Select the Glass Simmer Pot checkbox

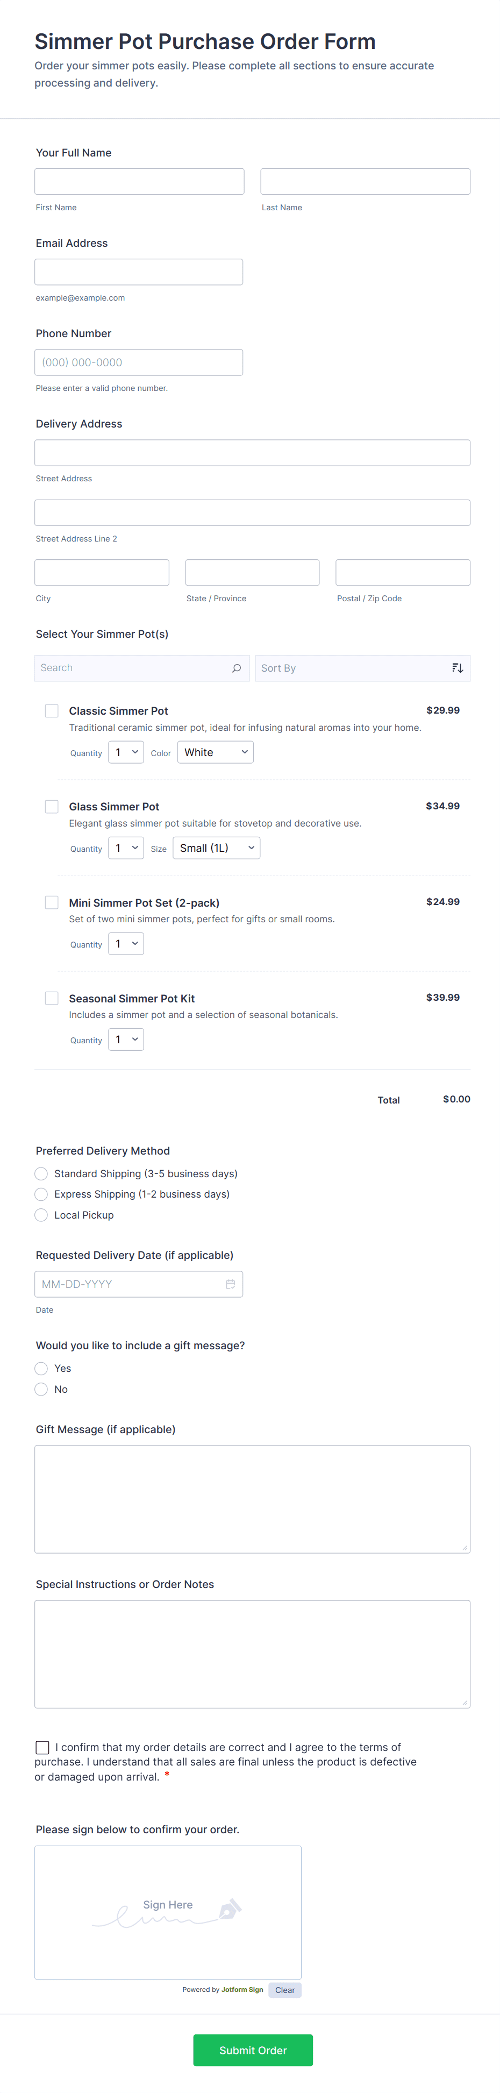(x=52, y=807)
